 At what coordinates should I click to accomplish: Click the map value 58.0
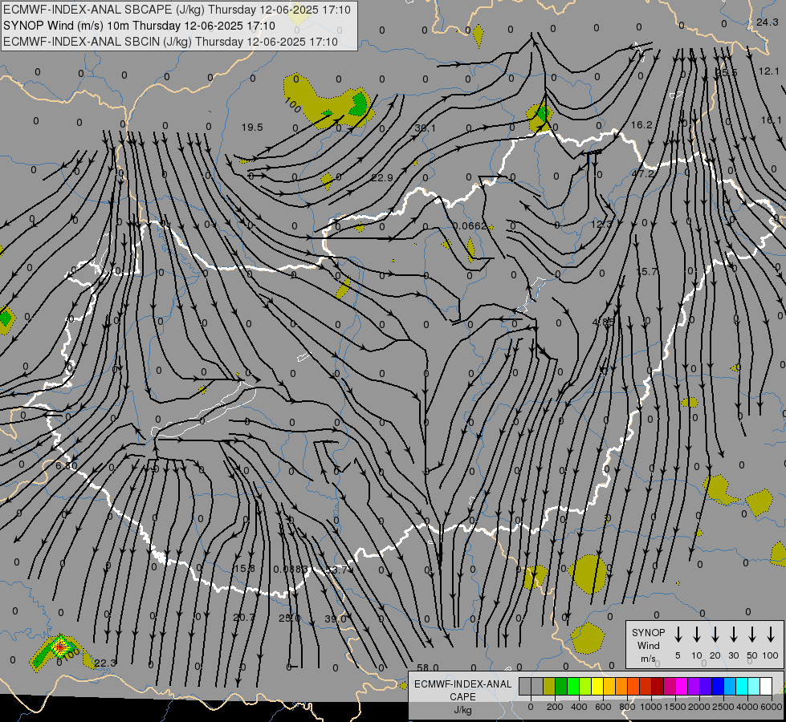click(428, 667)
